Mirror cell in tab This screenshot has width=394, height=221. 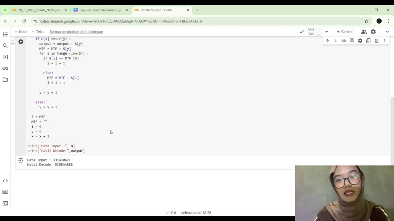368,41
